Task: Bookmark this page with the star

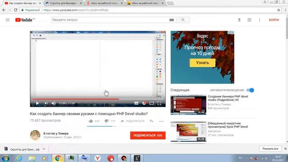Action: [x=279, y=10]
